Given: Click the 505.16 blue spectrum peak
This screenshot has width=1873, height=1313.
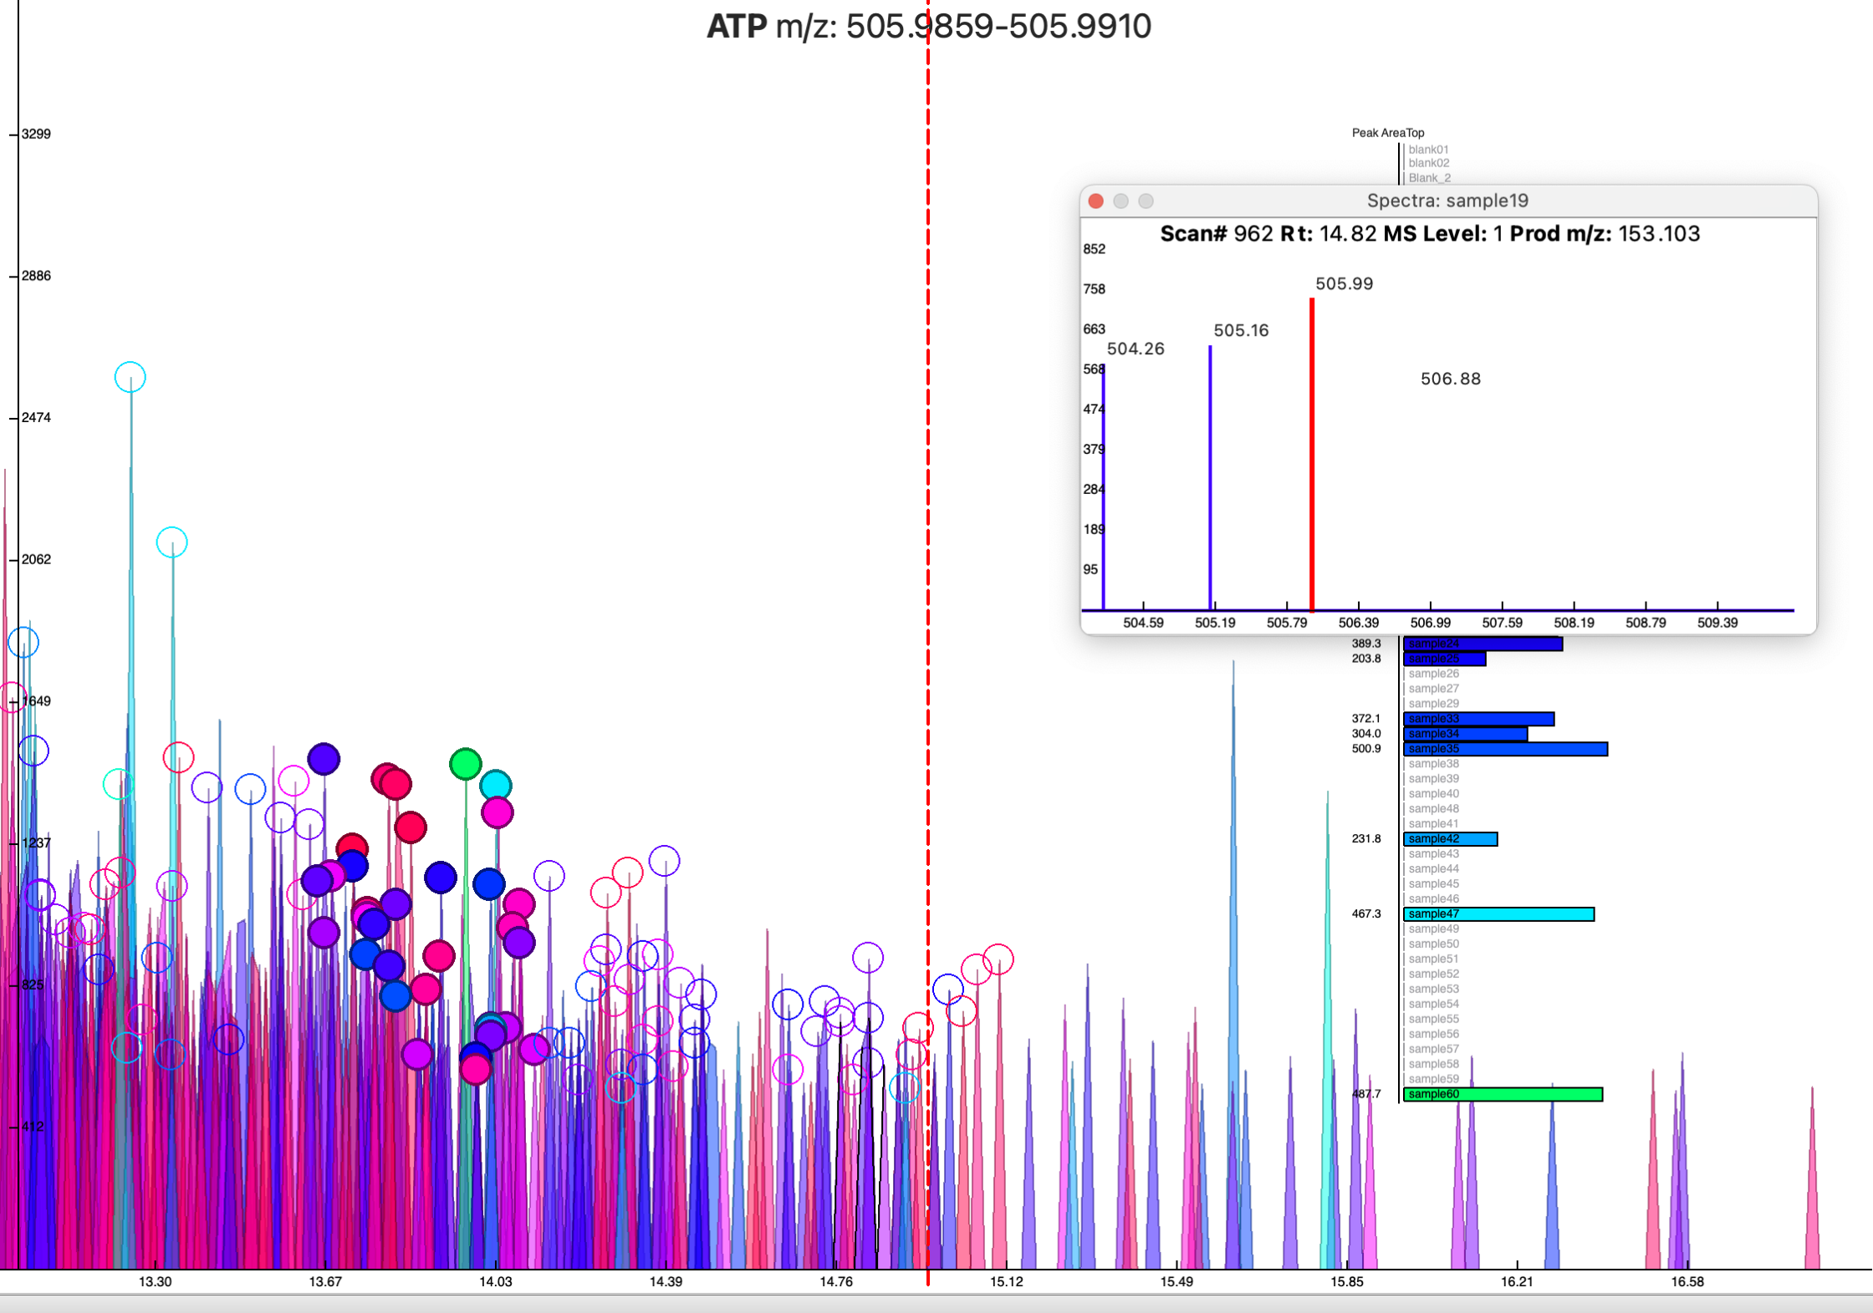Looking at the screenshot, I should pos(1210,476).
